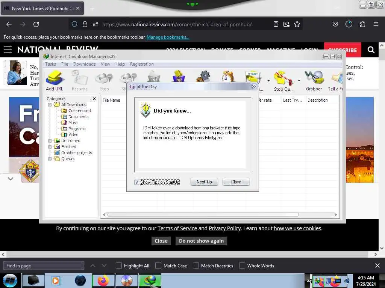Click the Firefox address bar URL
The width and height of the screenshot is (385, 288).
177,24
